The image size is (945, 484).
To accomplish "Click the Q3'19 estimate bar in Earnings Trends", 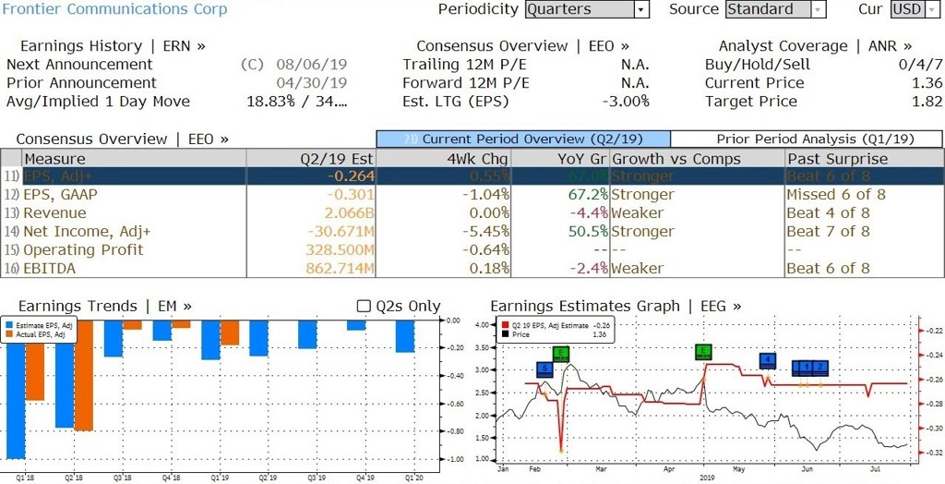I will (x=306, y=334).
